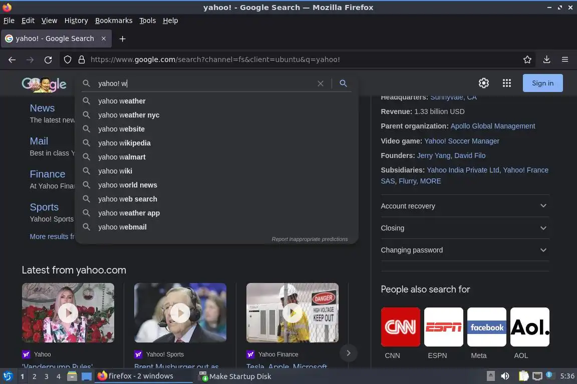Open the Yahoo India Private Ltd link
This screenshot has width=577, height=384.
pos(463,170)
